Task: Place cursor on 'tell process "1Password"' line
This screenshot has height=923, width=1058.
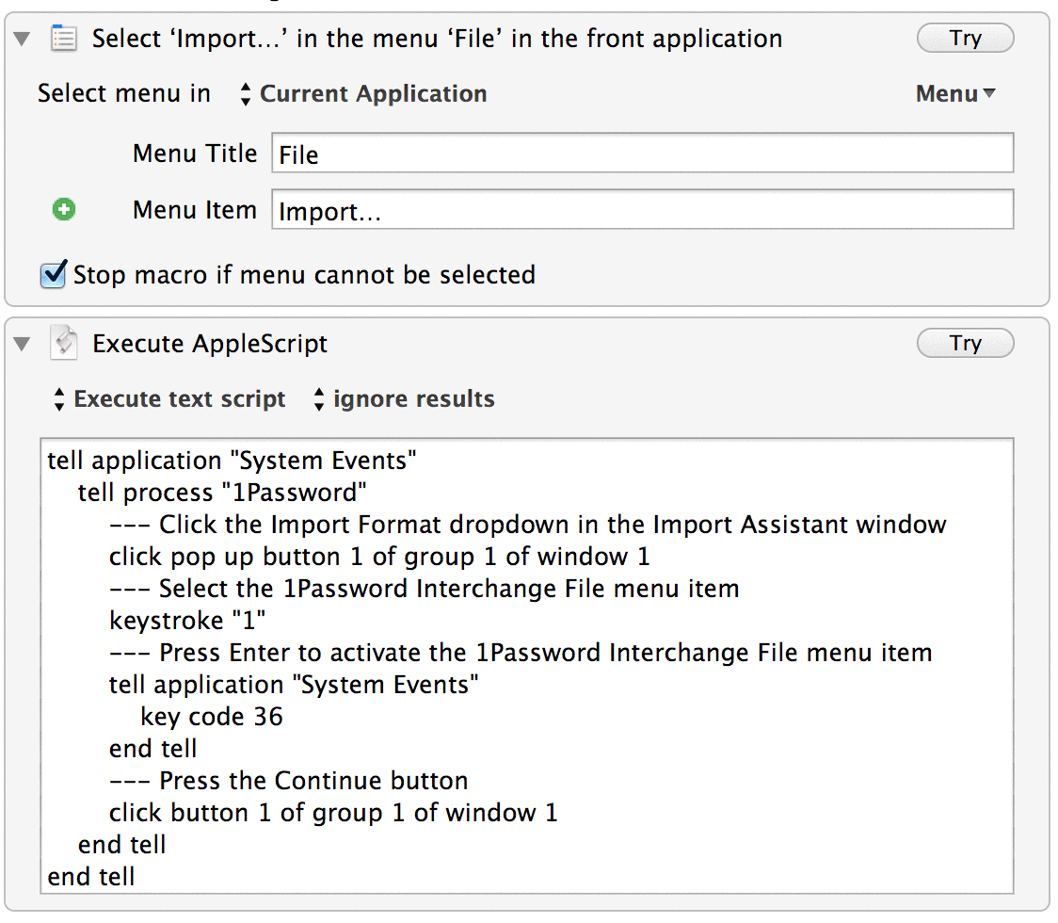Action: [x=222, y=493]
